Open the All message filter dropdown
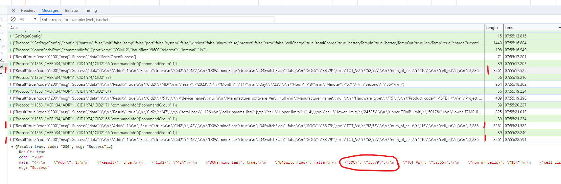Screen dimensions: 561x184 tap(28, 19)
